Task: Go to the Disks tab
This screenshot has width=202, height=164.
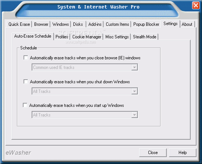Action: tap(78, 24)
